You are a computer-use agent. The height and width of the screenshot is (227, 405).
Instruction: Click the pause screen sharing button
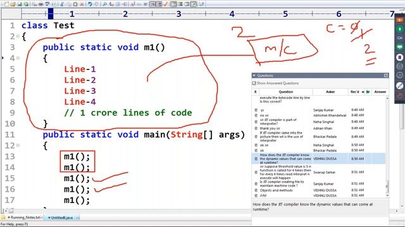(x=399, y=57)
